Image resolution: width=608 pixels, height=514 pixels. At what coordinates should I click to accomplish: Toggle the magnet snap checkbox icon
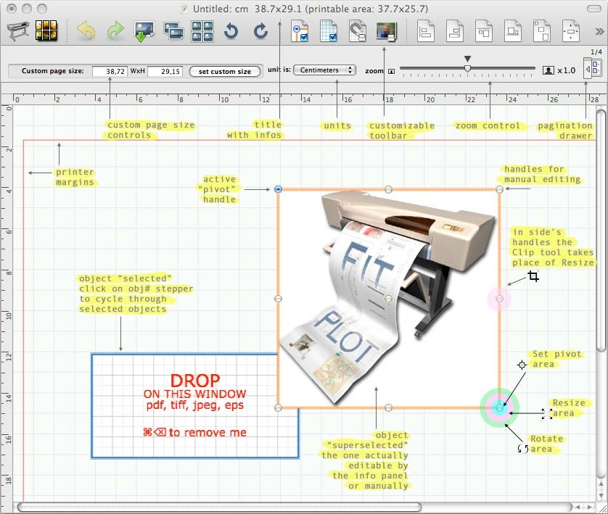tap(358, 31)
